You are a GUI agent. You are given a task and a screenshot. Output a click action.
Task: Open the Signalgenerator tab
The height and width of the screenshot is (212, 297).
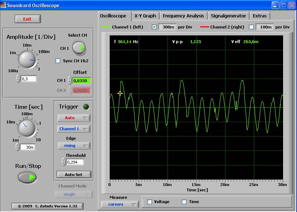click(228, 16)
